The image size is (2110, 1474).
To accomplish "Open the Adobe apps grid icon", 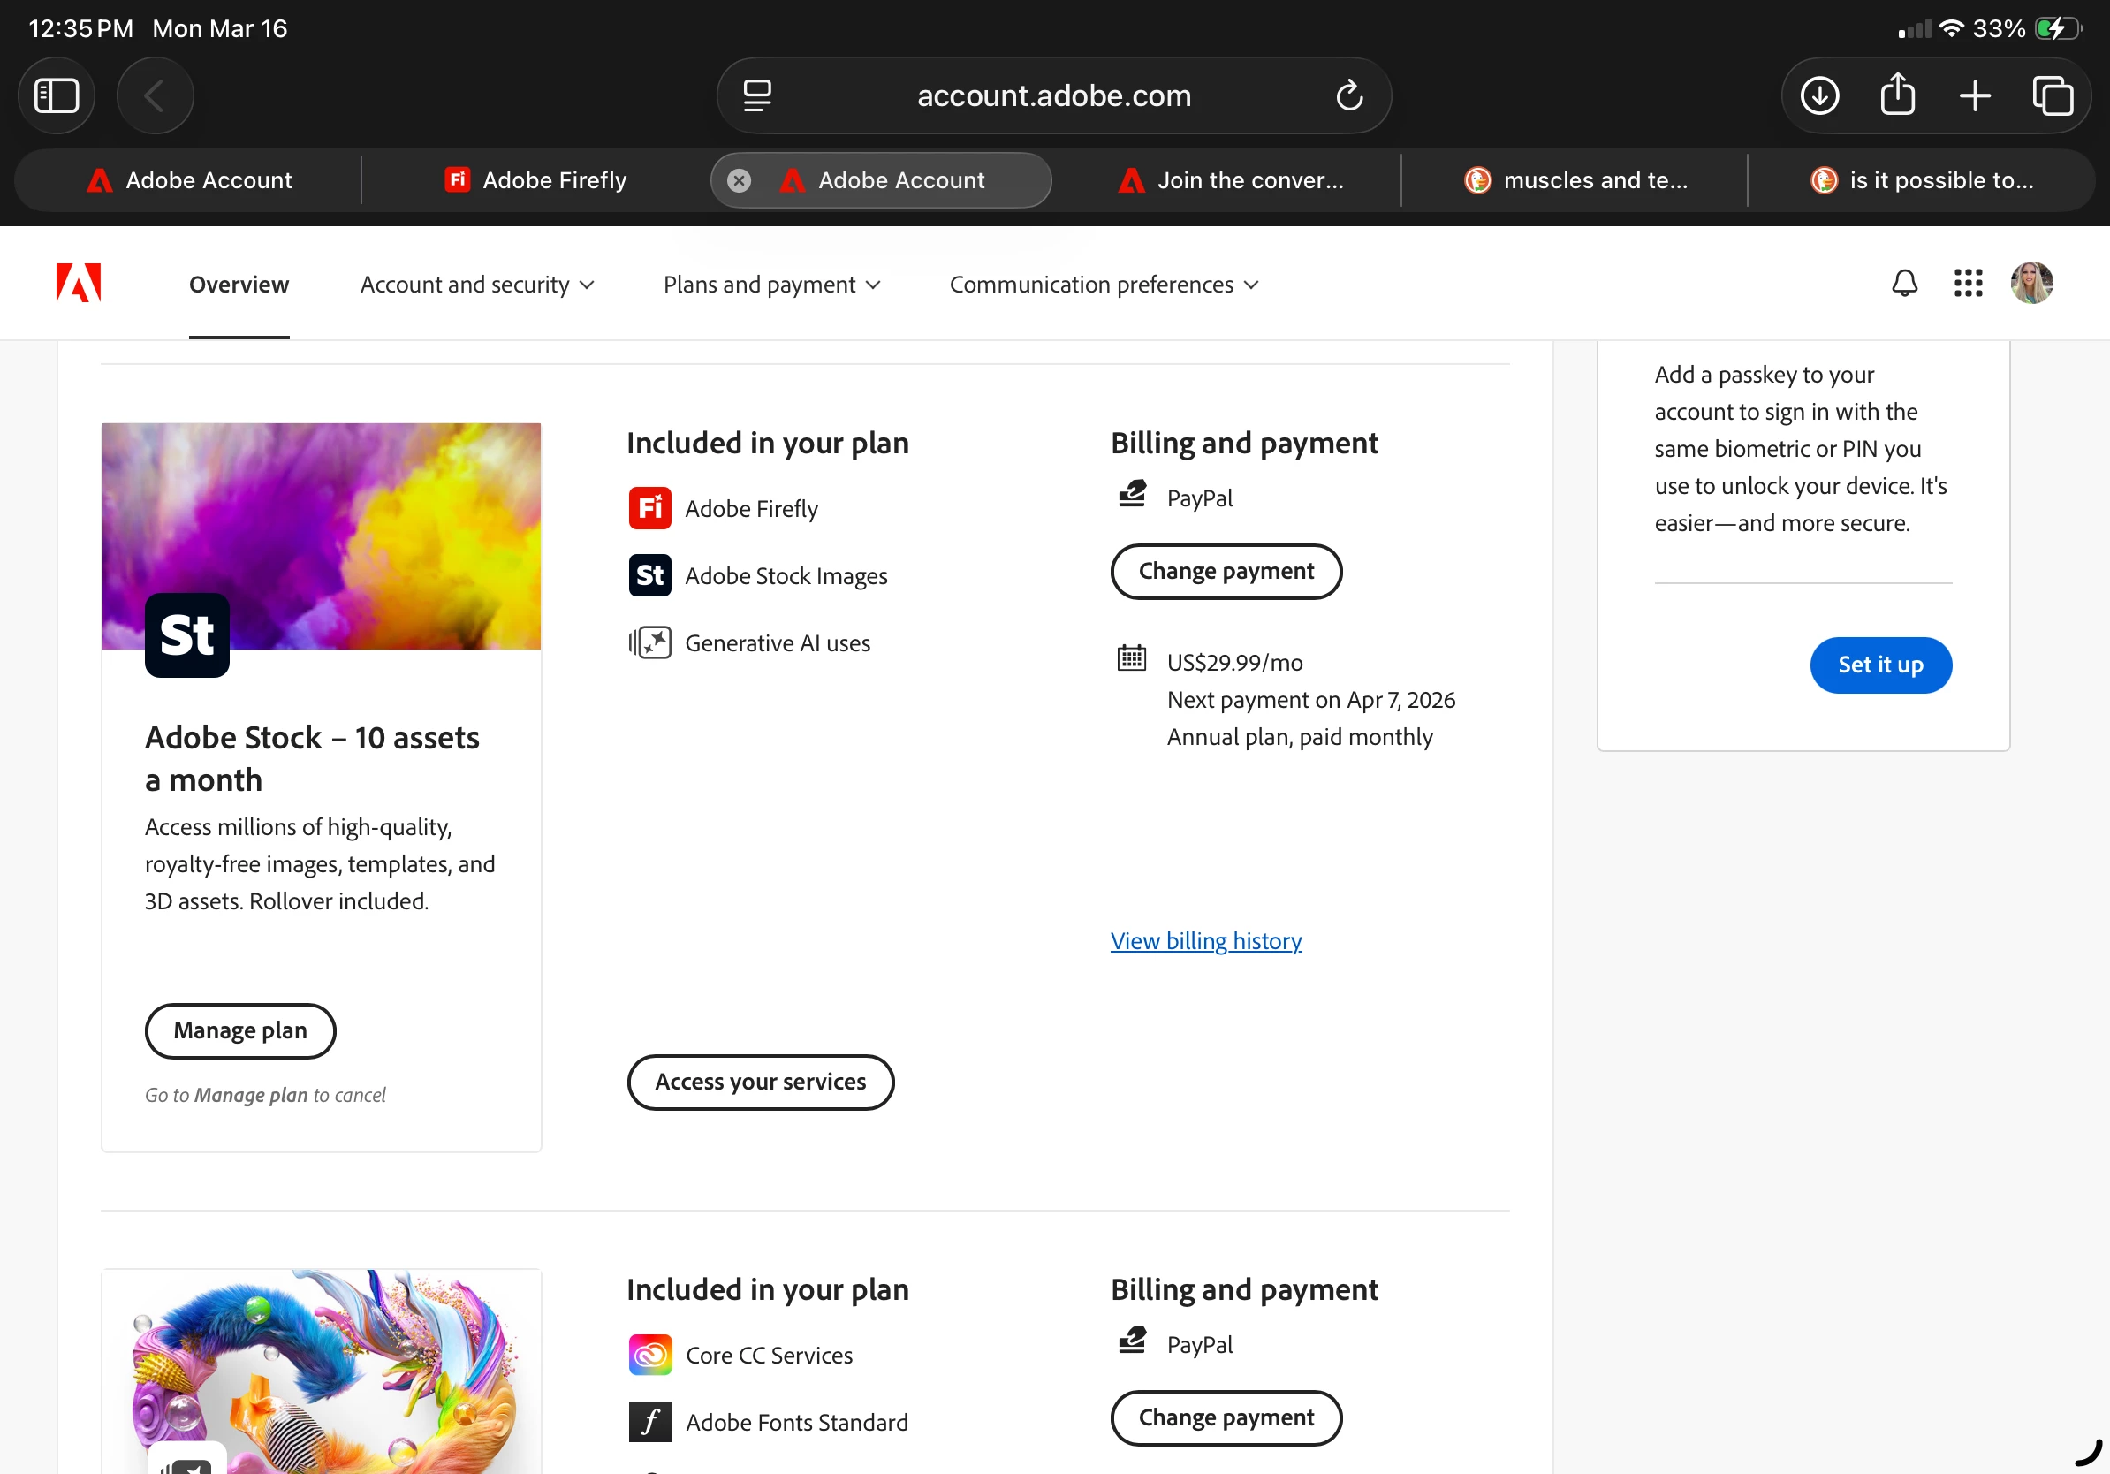I will point(1968,283).
